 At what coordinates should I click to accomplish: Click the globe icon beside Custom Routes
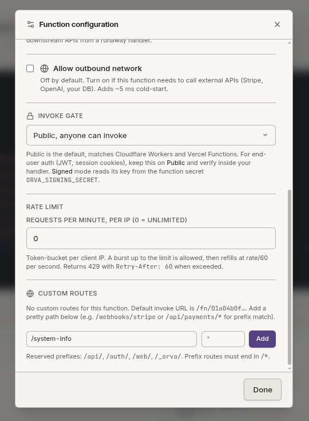point(30,293)
